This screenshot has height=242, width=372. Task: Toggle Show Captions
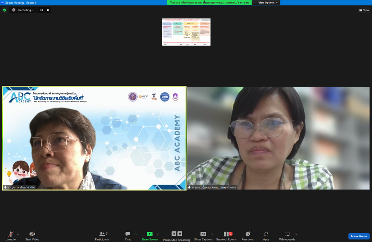(203, 236)
